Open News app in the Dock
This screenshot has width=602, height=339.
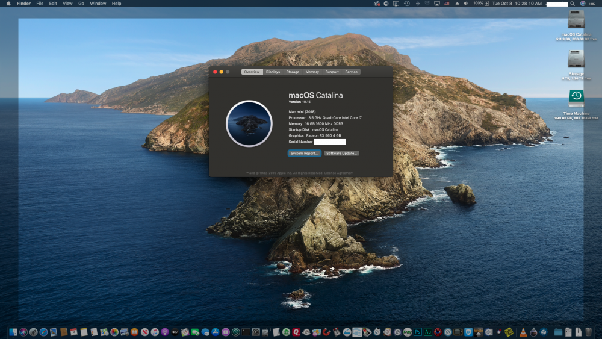click(144, 332)
